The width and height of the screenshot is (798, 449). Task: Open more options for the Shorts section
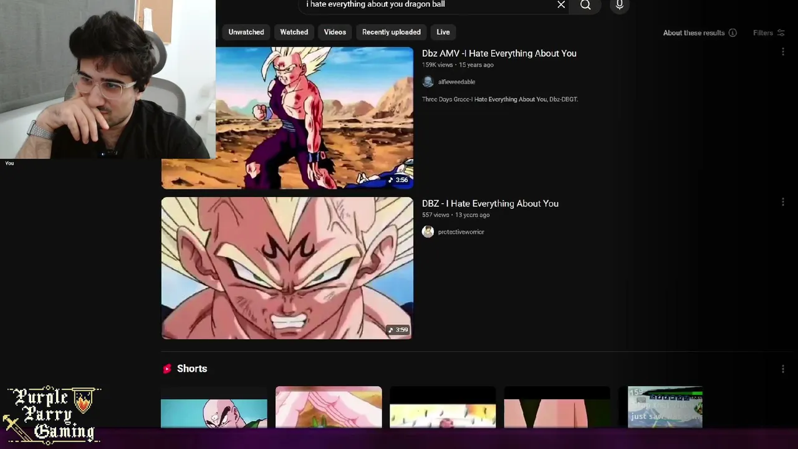pos(783,369)
